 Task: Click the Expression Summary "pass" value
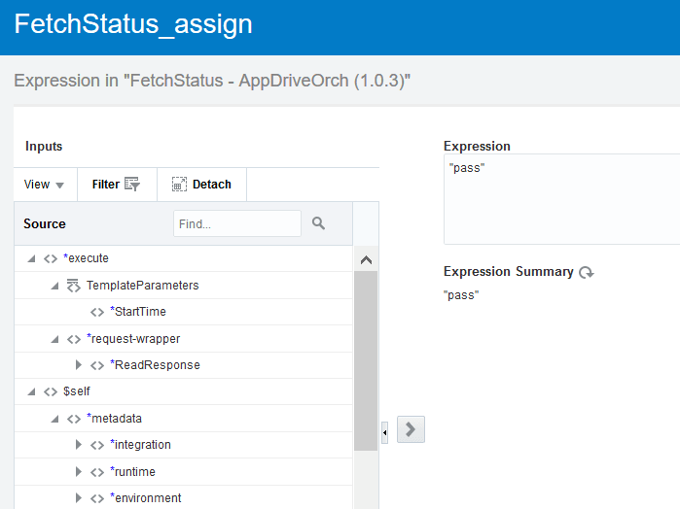tap(461, 295)
